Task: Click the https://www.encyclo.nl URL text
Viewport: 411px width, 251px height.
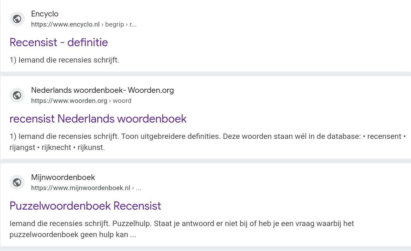Action: click(65, 24)
